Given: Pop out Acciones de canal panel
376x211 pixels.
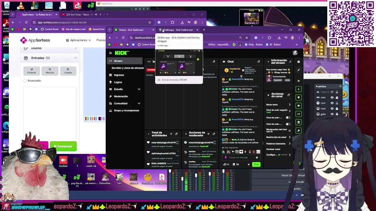Looking at the screenshot, I should 288,95.
